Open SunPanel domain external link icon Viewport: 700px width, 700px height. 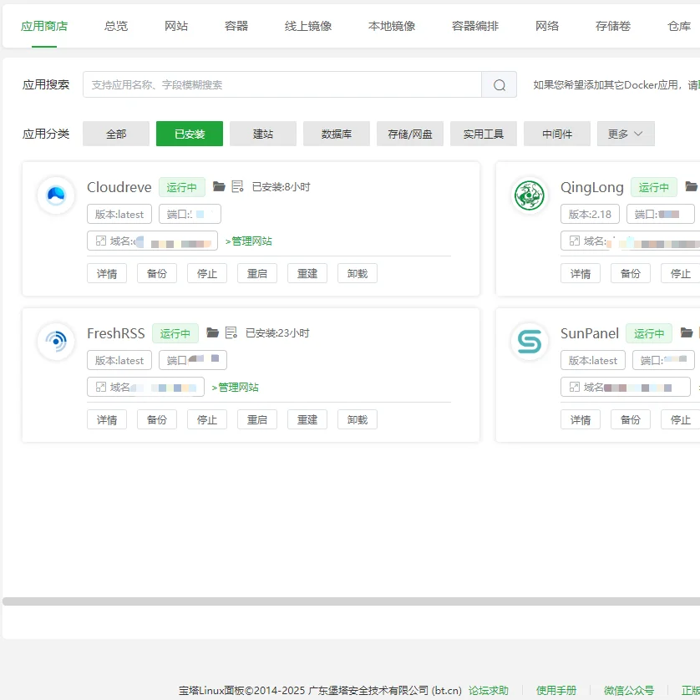tap(575, 387)
